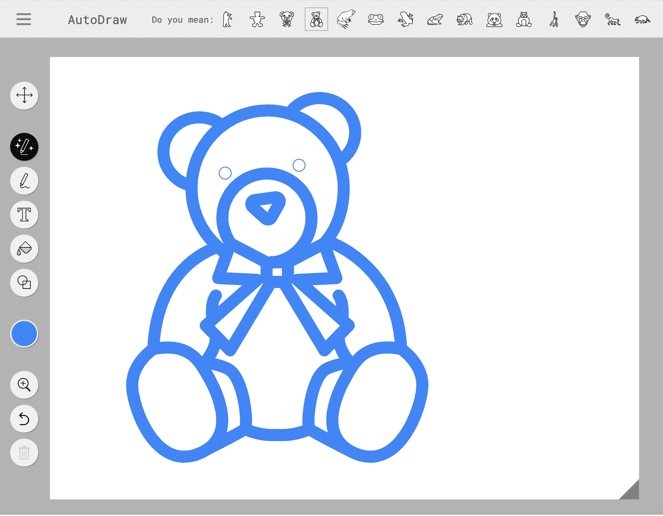663x516 pixels.
Task: Choose the walking panda suggestion
Action: 465,19
